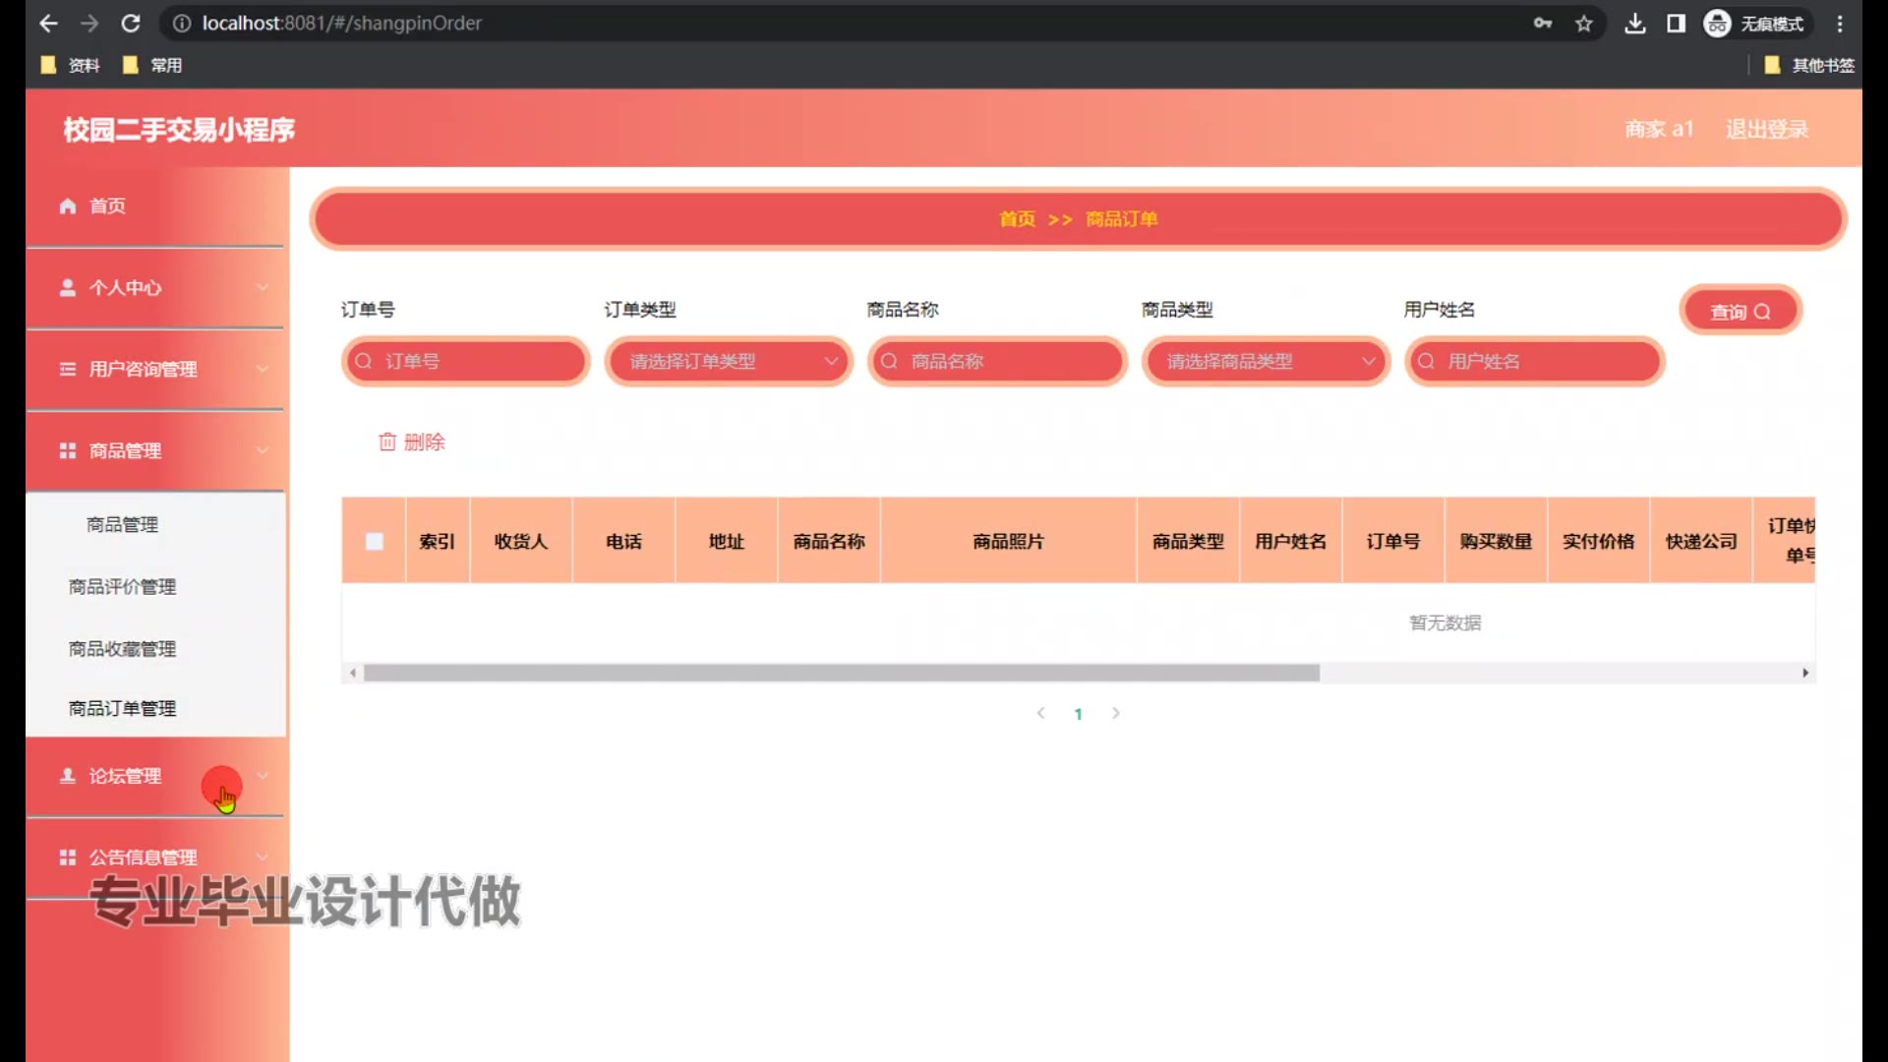Open the 常用 bookmark folder
Image resolution: width=1888 pixels, height=1062 pixels.
pyautogui.click(x=151, y=65)
